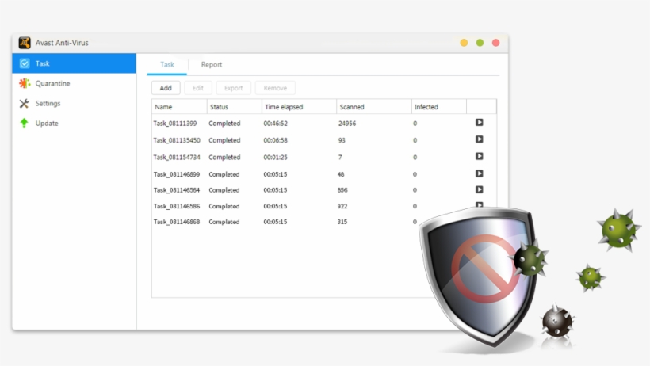Switch to the Report tab

212,64
